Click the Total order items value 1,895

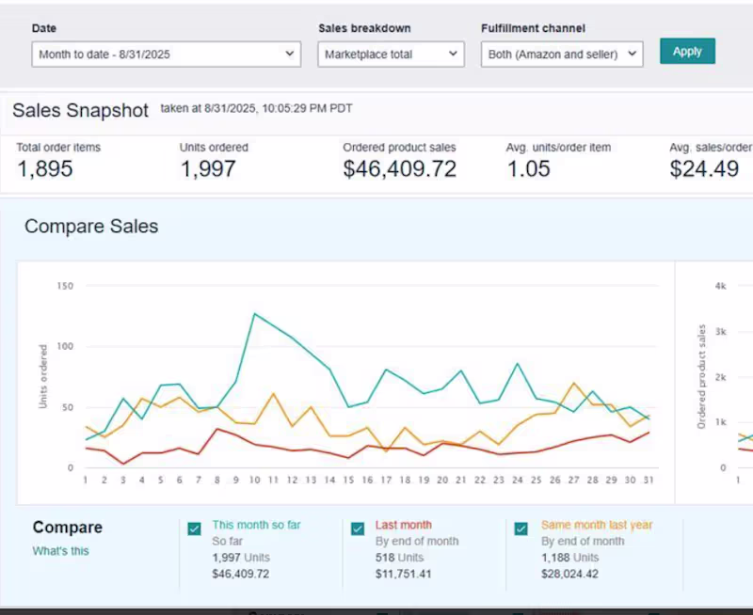click(44, 169)
